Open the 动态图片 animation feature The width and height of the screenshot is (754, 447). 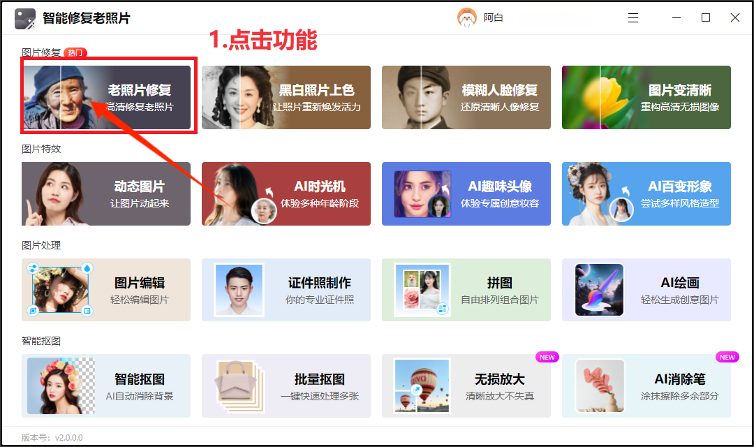click(106, 194)
